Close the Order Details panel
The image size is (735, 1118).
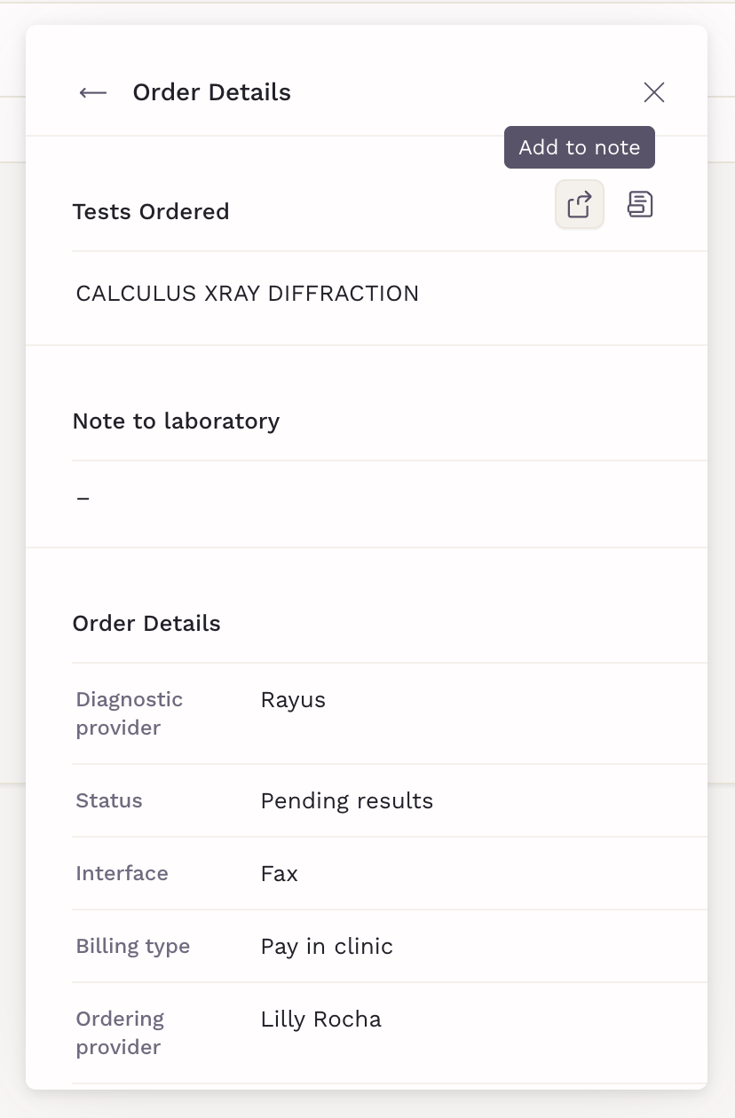pyautogui.click(x=654, y=92)
